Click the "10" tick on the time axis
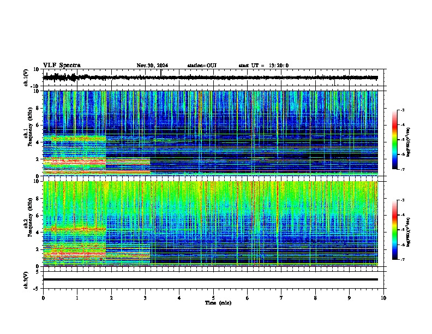 tap(383, 298)
